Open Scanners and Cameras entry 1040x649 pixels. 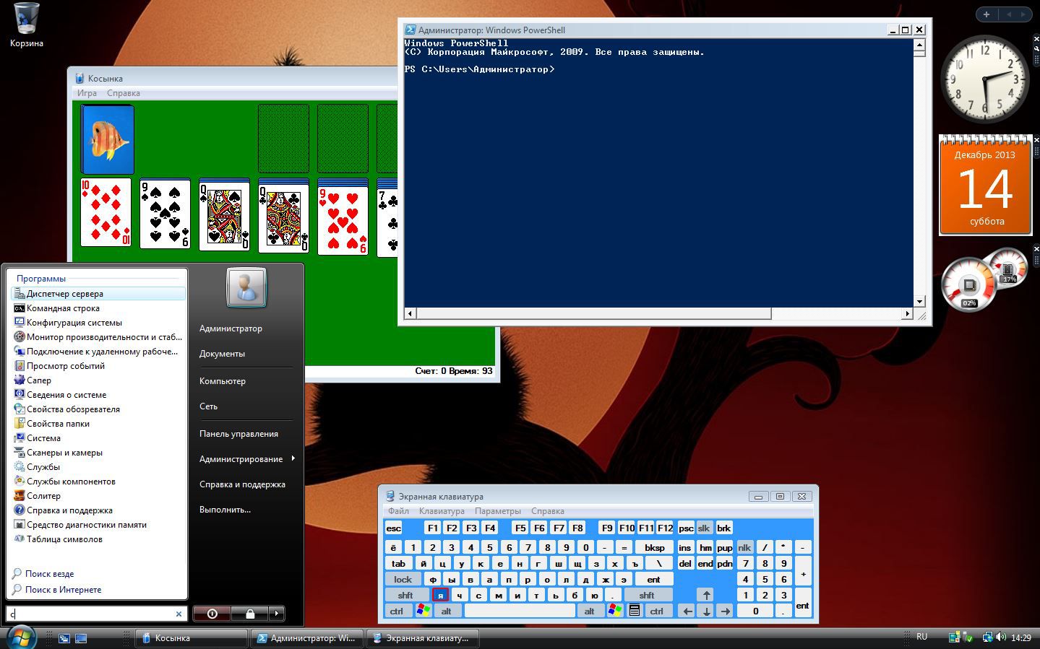pyautogui.click(x=98, y=453)
